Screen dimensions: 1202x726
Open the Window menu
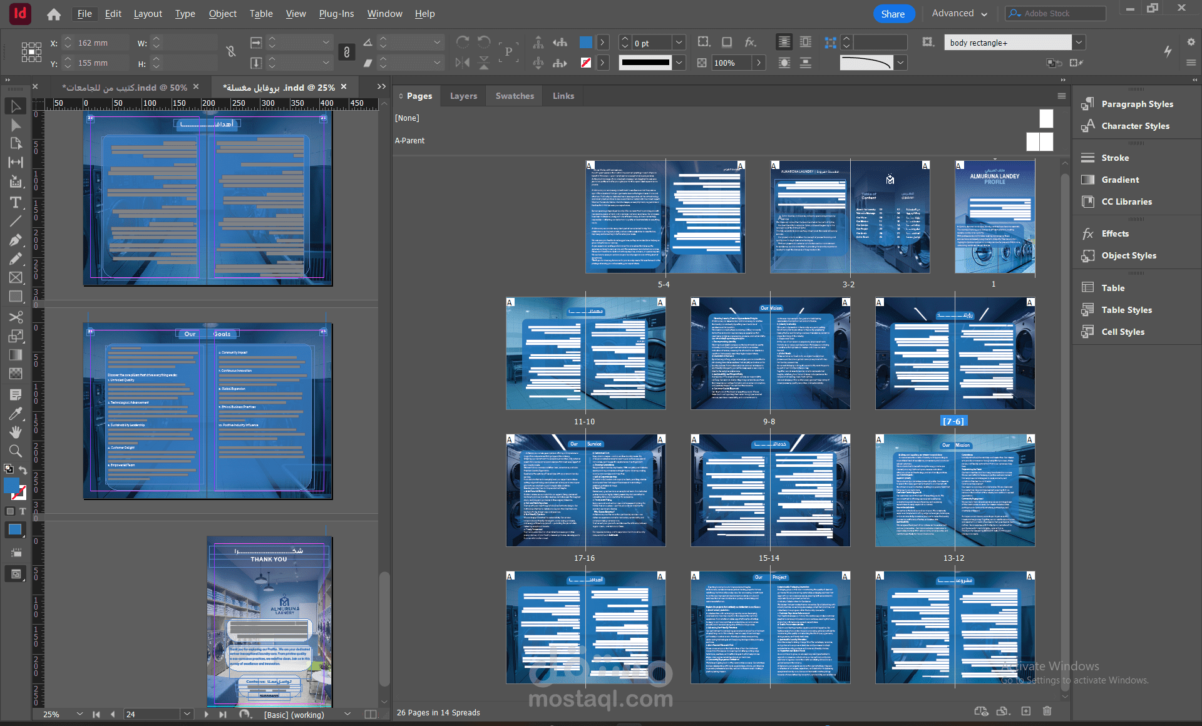click(x=384, y=14)
